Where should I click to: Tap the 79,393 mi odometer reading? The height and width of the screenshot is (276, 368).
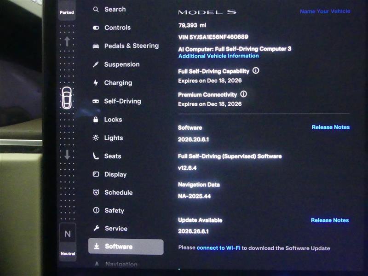pos(192,25)
